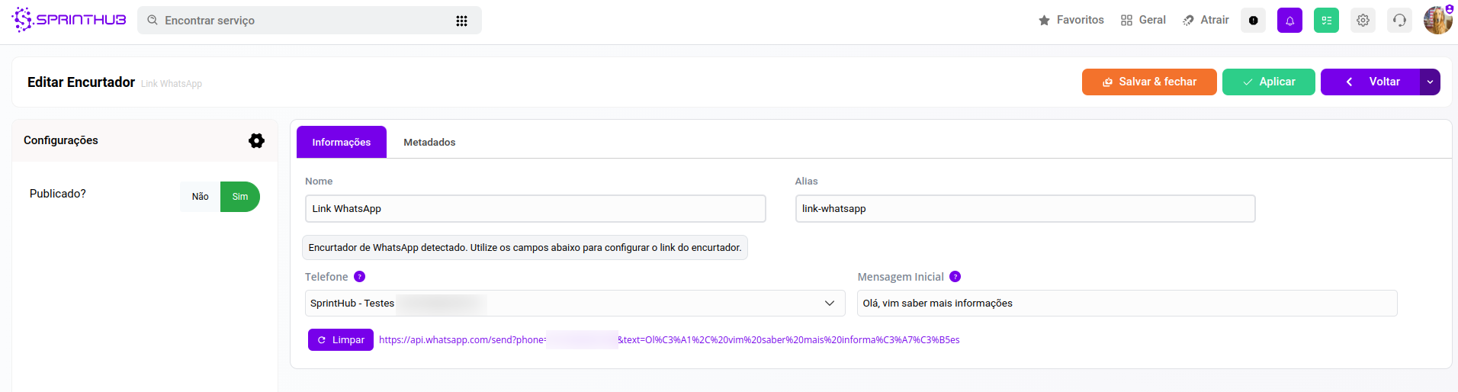Click the Telefone help question mark

pos(359,277)
